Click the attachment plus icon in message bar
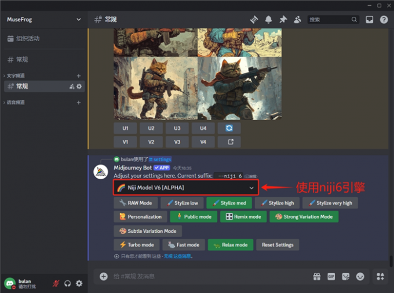394x293 pixels. 104,276
